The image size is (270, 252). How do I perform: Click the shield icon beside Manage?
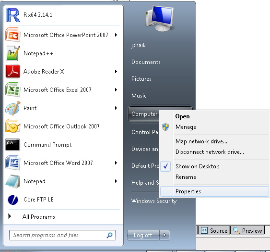tap(165, 127)
